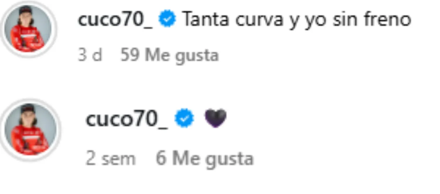Click the verified badge on the first comment
Viewport: 440px width, 194px height.
167,20
